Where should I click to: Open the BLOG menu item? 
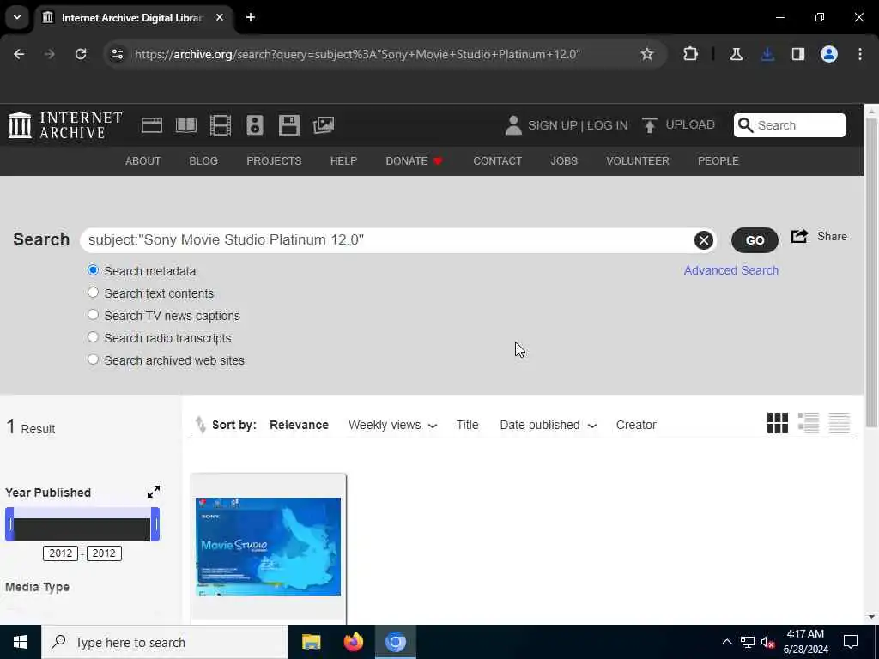tap(203, 160)
